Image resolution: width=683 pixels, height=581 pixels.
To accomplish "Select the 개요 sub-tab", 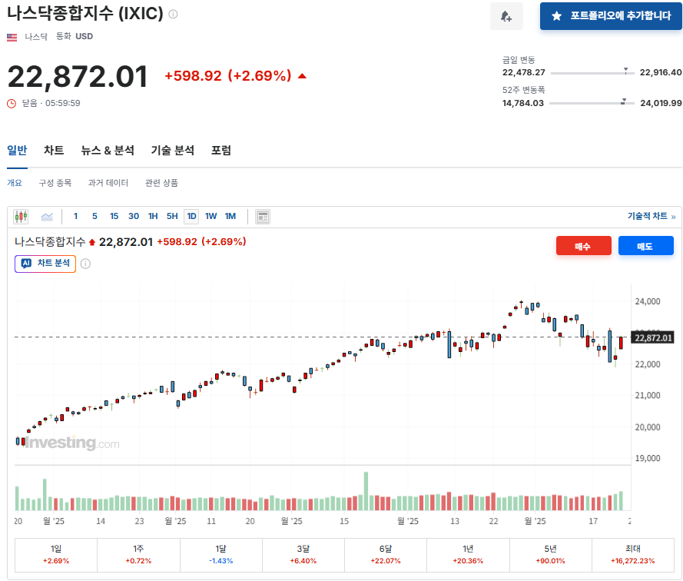I will pyautogui.click(x=15, y=183).
